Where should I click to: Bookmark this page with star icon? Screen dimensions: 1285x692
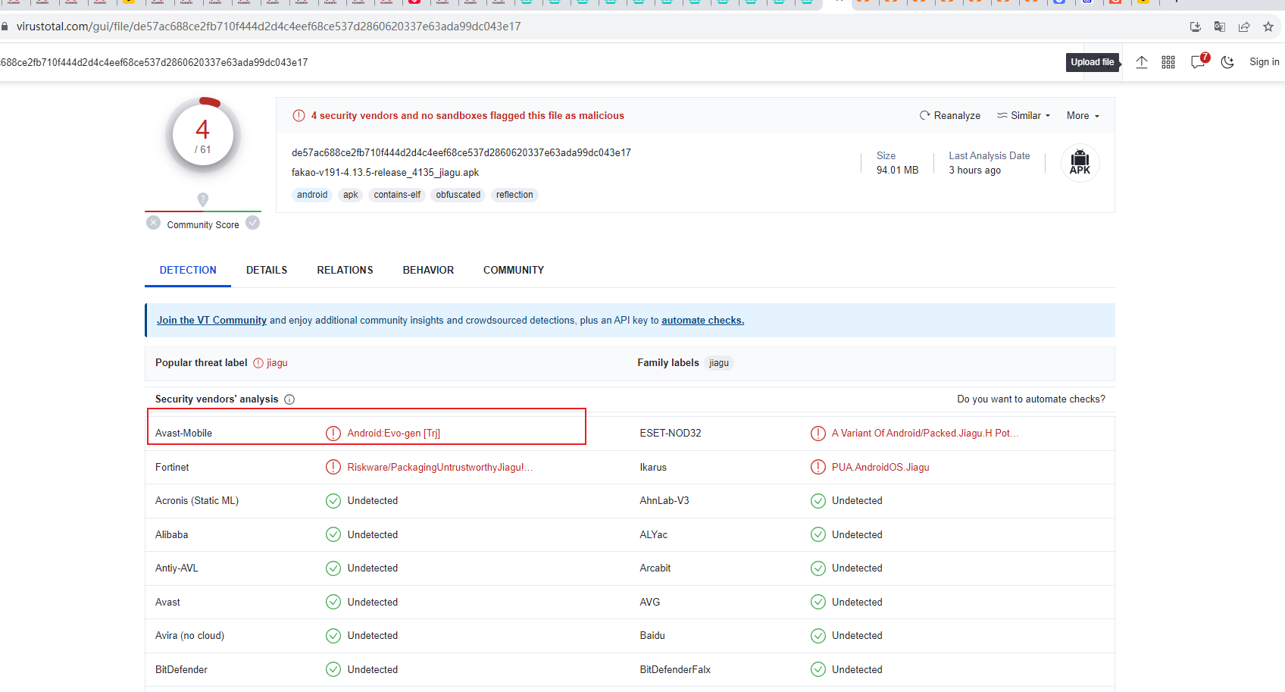pos(1268,27)
